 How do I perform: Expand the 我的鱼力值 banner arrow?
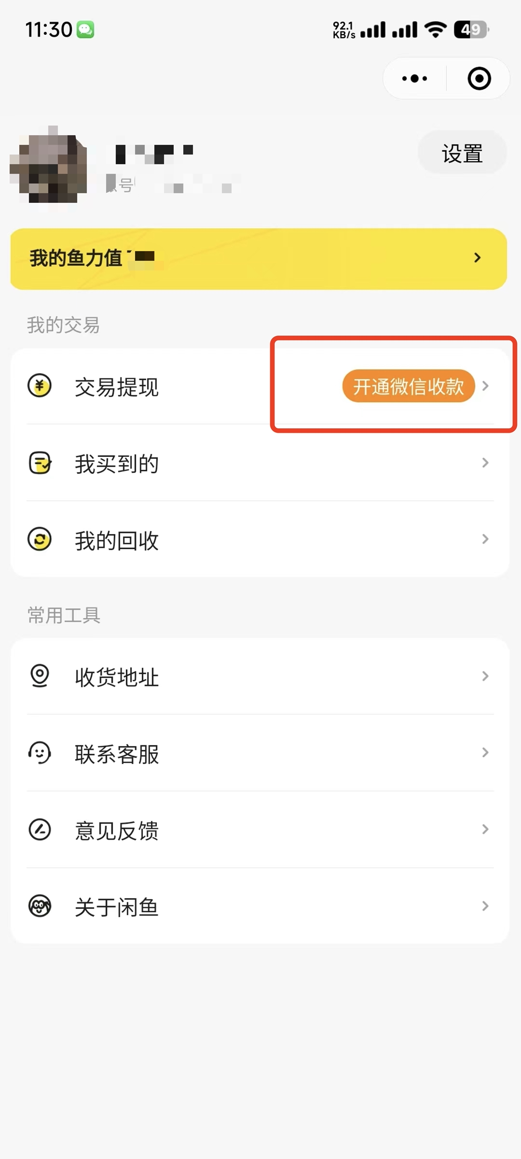[x=477, y=258]
